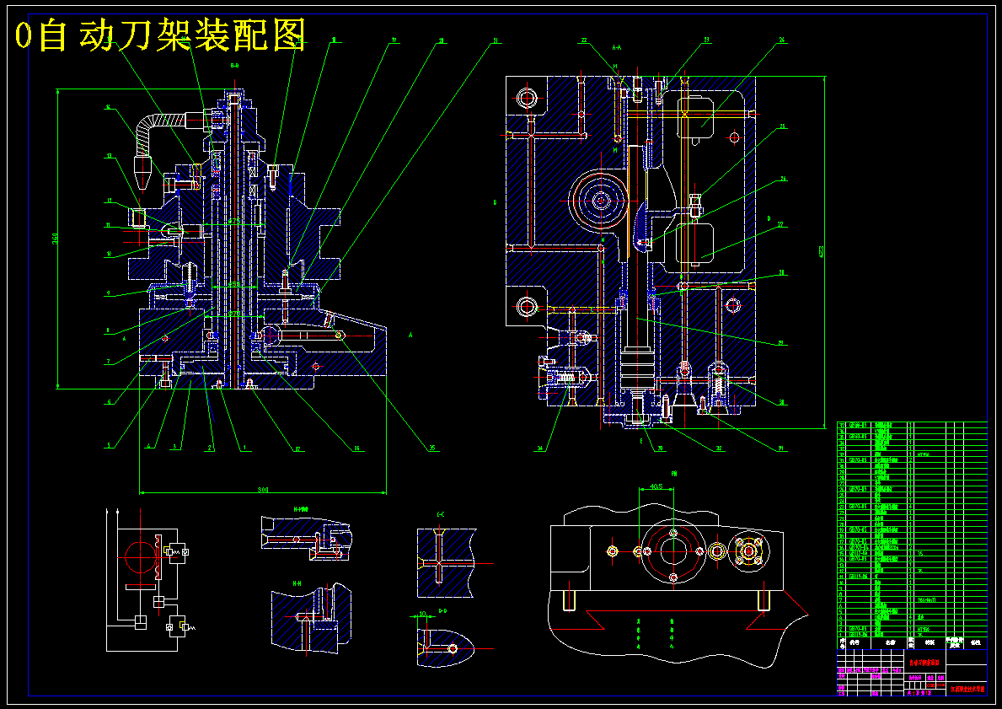Click part callout number 4
Screen dimensions: 1002x709
(149, 446)
